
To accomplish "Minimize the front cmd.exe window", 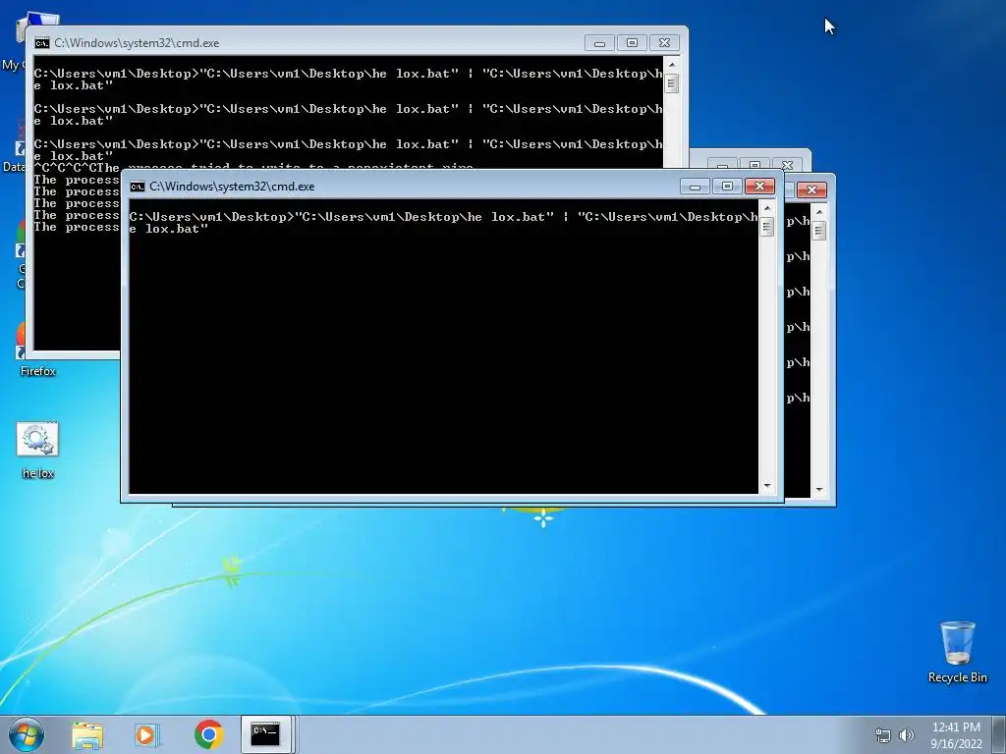I will pyautogui.click(x=695, y=187).
